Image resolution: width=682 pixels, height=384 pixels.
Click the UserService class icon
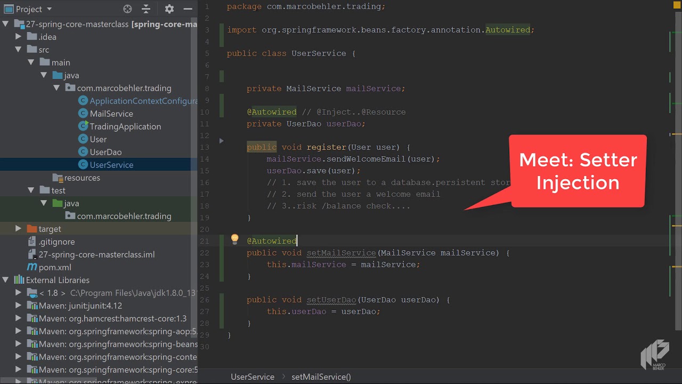tap(83, 165)
